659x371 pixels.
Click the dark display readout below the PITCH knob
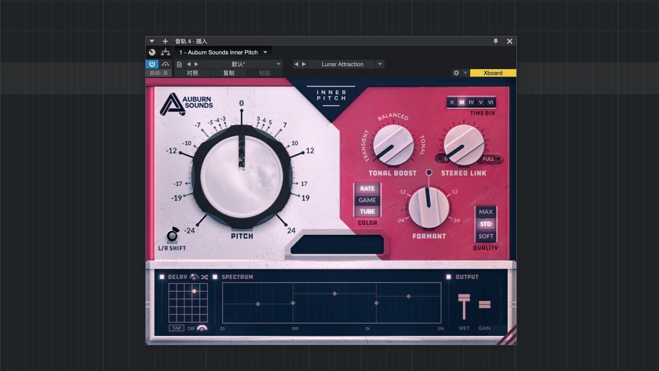(x=337, y=245)
